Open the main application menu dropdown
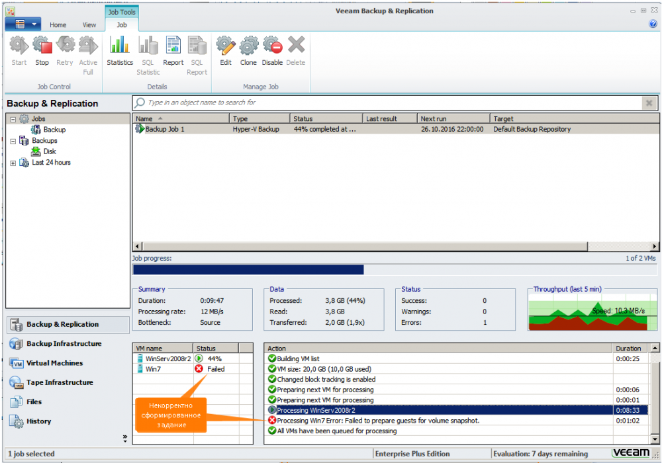 pos(23,24)
